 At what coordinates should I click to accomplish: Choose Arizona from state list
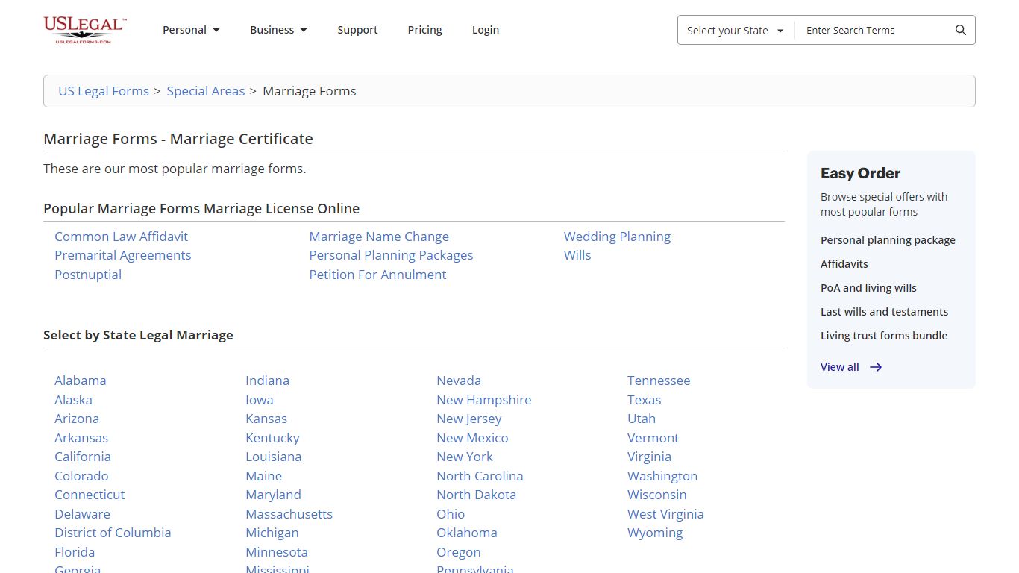coord(77,419)
